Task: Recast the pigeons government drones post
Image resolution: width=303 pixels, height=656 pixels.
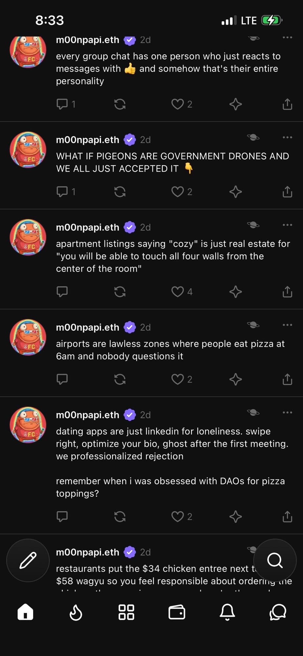Action: click(120, 192)
